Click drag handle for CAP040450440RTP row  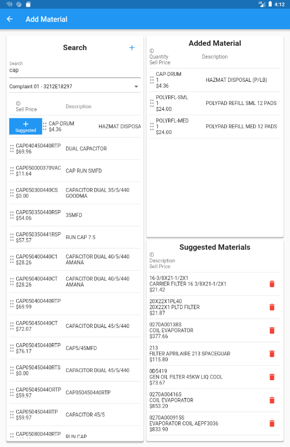(x=12, y=149)
